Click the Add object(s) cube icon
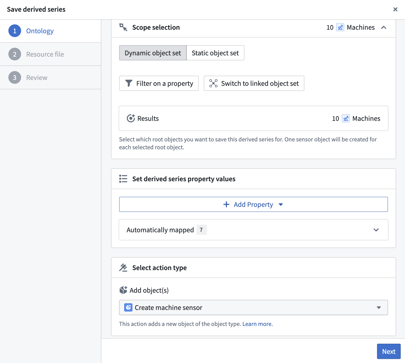 coord(123,290)
